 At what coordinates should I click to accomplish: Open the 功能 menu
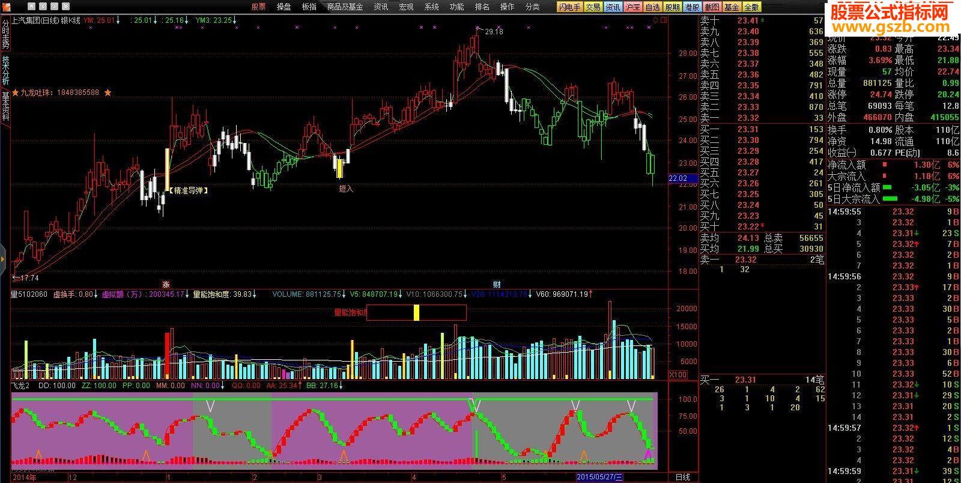coord(456,7)
